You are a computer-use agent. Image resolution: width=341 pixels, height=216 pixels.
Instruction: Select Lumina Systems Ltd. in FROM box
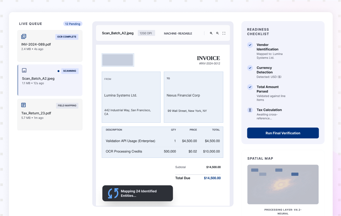[121, 96]
